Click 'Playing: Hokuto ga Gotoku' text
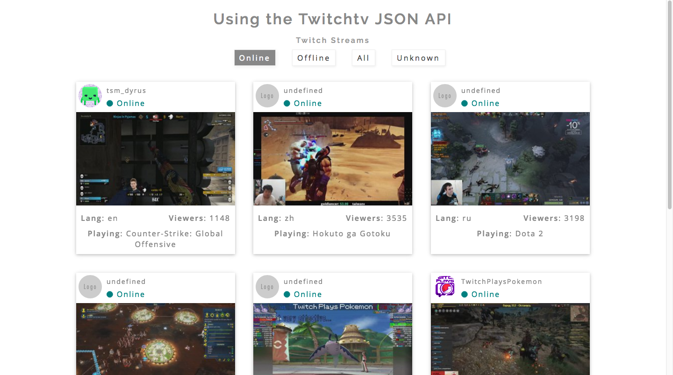673x375 pixels. pyautogui.click(x=332, y=233)
